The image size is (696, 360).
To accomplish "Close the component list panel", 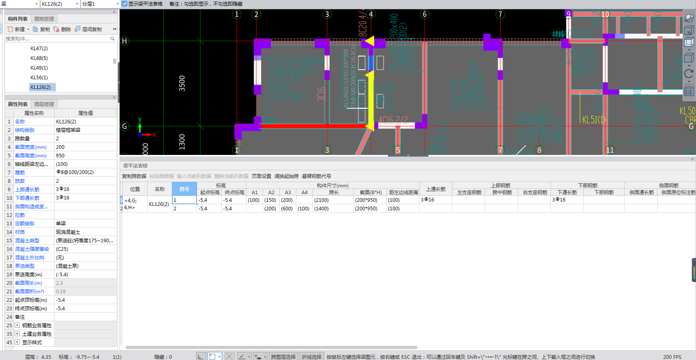I will 114,12.
